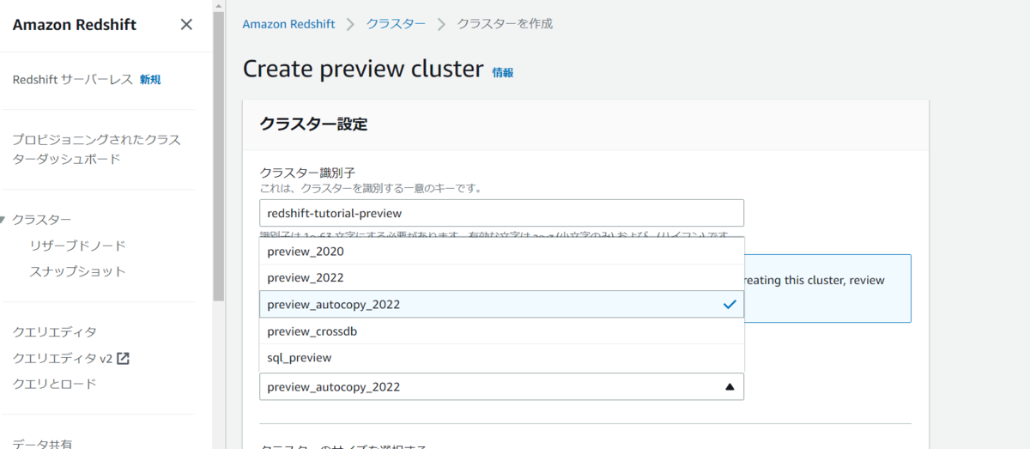Click the Amazon Redshift sidebar title
Viewport: 1030px width, 449px height.
point(74,24)
